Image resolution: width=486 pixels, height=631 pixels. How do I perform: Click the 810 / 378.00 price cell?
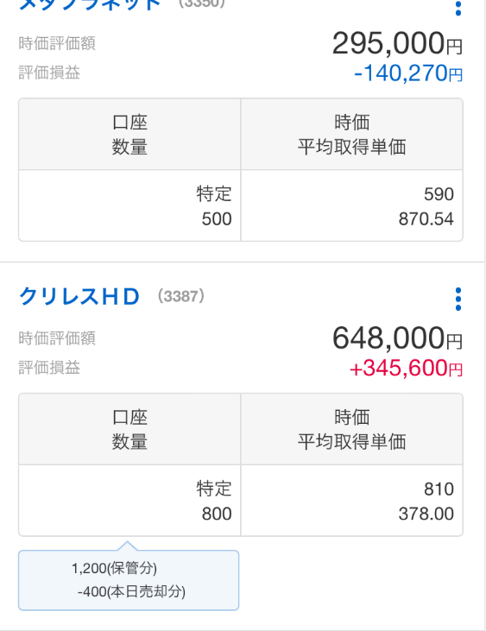[x=351, y=501]
